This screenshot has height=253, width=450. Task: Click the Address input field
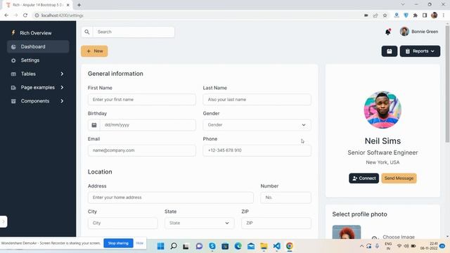pos(170,197)
